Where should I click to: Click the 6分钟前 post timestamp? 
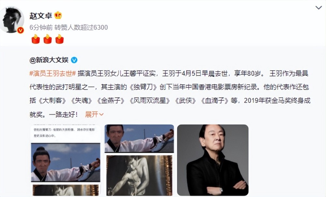[x=41, y=27]
